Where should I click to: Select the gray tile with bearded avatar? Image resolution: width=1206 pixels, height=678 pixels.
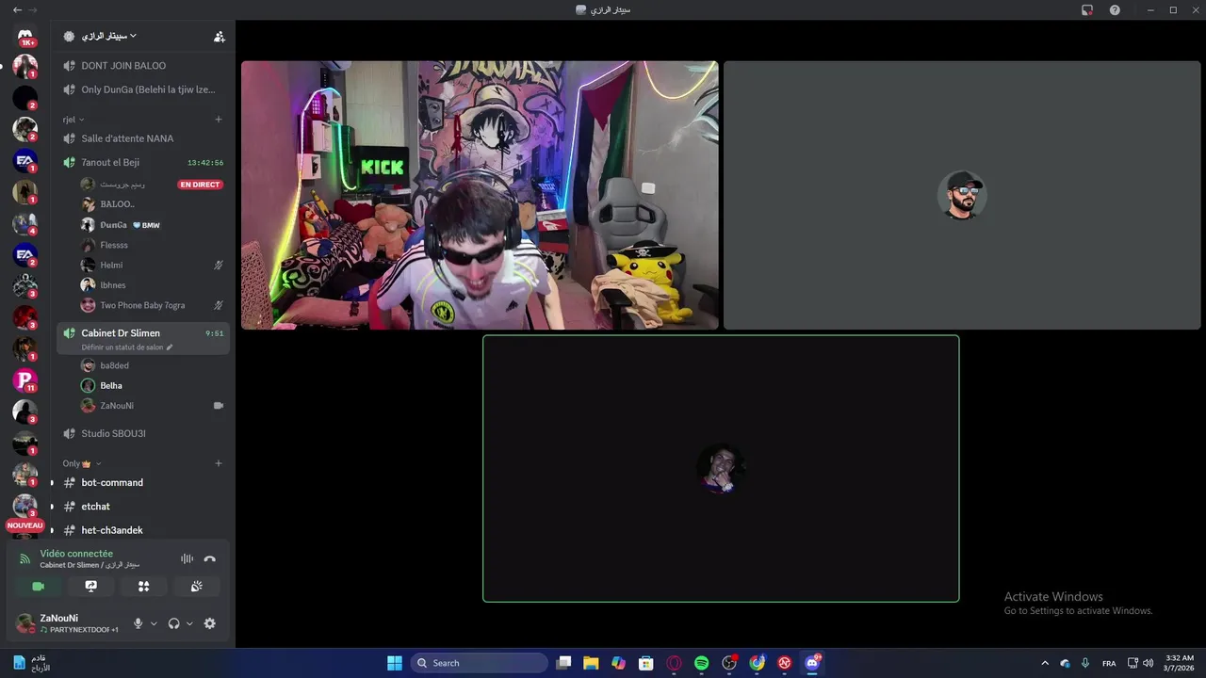coord(962,195)
